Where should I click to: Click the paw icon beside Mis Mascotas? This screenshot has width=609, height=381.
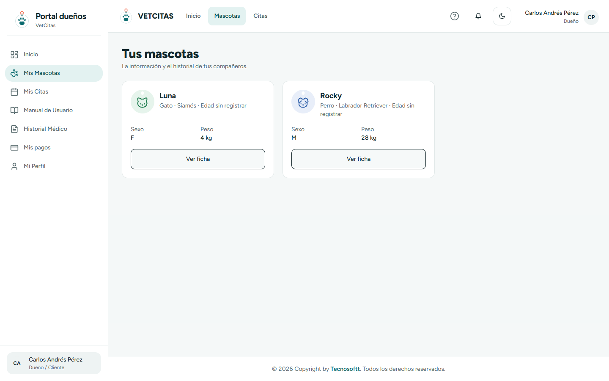tap(14, 73)
